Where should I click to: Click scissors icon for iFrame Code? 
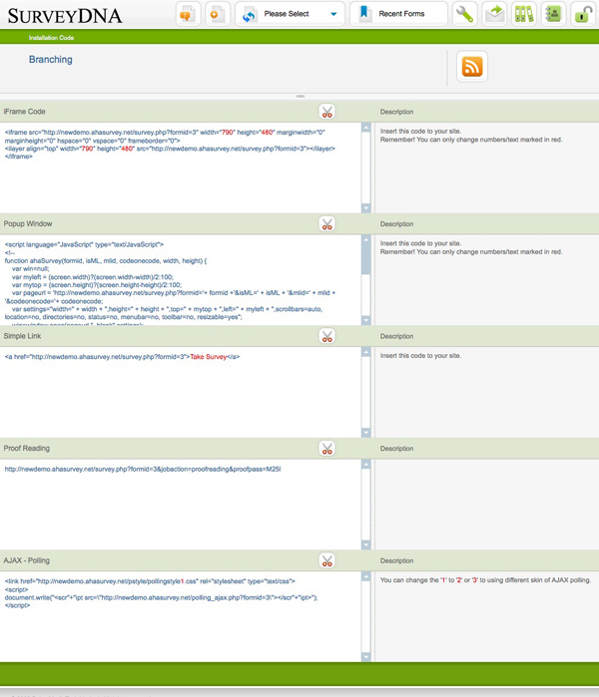click(x=326, y=112)
